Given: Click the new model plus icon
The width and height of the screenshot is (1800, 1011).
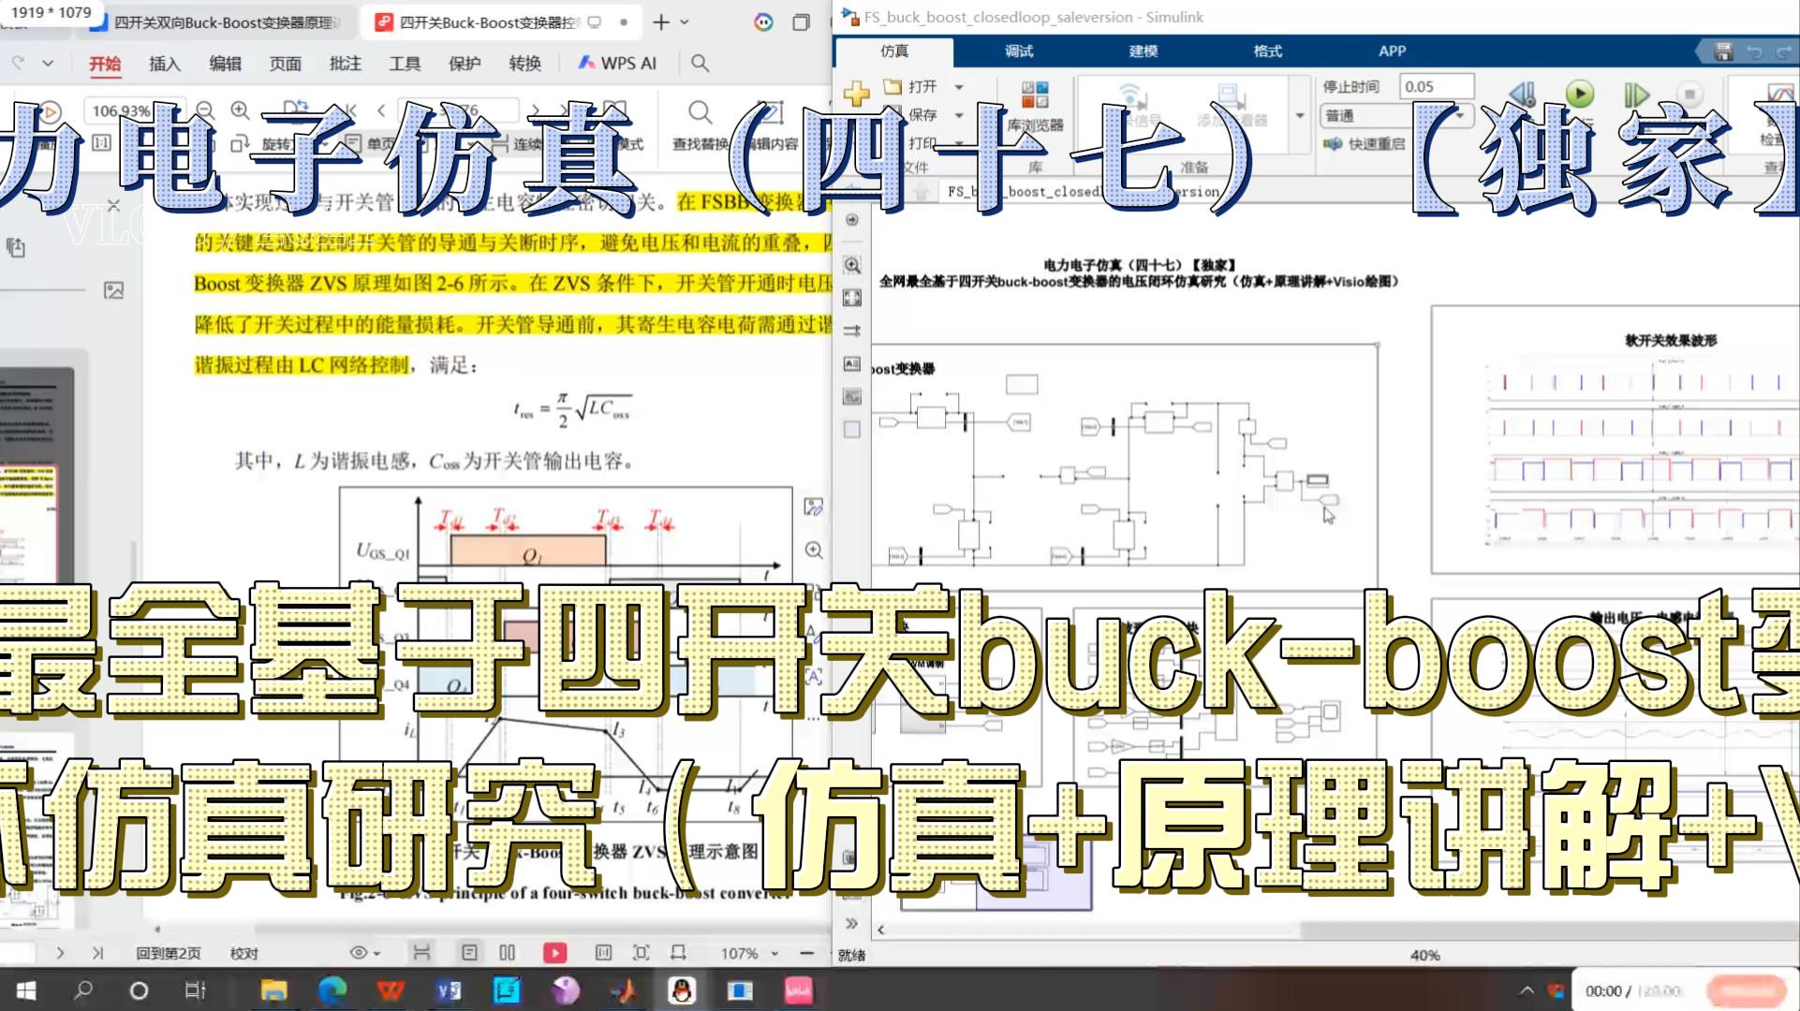Looking at the screenshot, I should pos(856,94).
